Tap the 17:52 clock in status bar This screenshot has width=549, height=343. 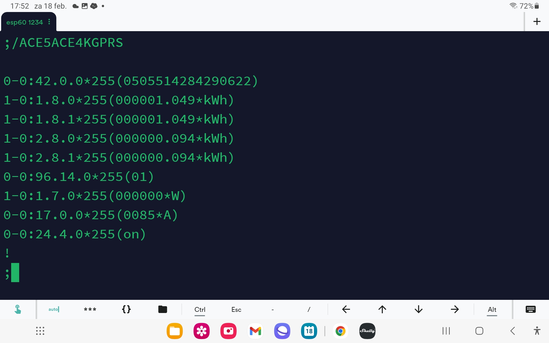pos(20,6)
